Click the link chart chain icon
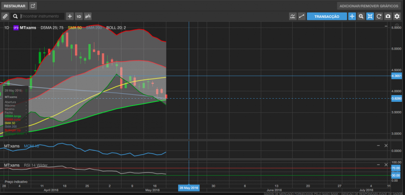The height and width of the screenshot is (195, 405). (x=5, y=16)
